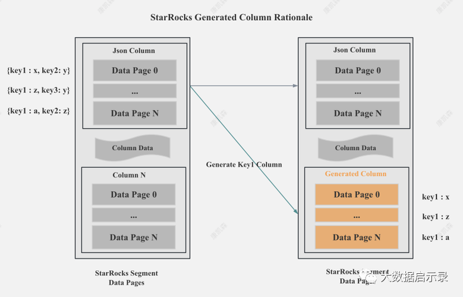Click the "Column Data" wave shape in left segment
This screenshot has height=297, width=463.
click(x=133, y=148)
